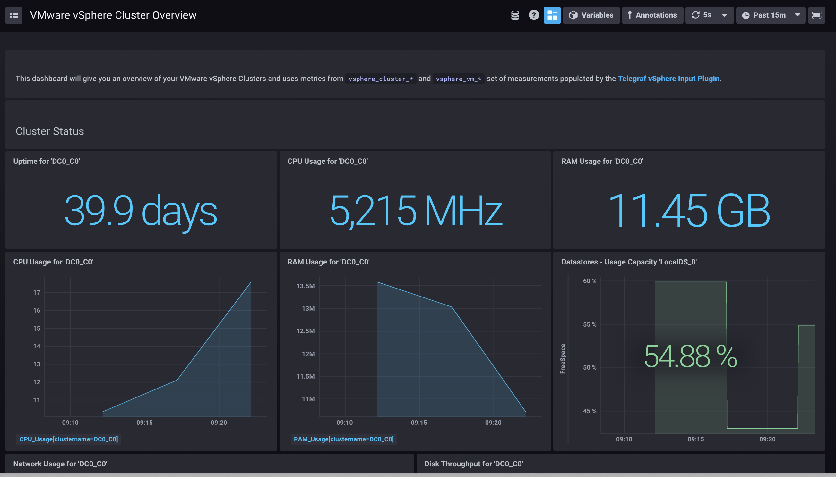
Task: Expand the Past 15m time range dropdown
Action: [x=797, y=15]
